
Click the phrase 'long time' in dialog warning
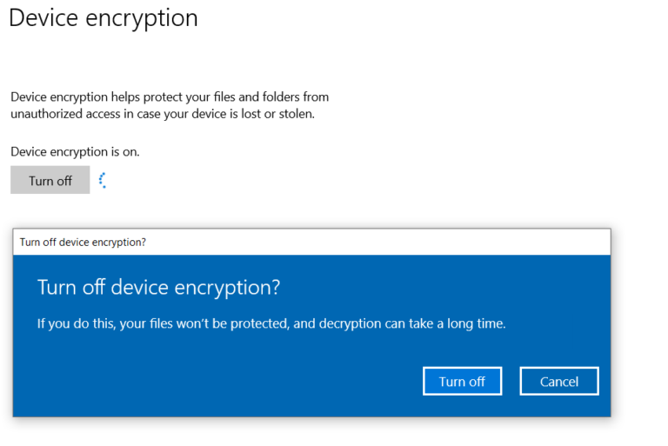pos(477,324)
